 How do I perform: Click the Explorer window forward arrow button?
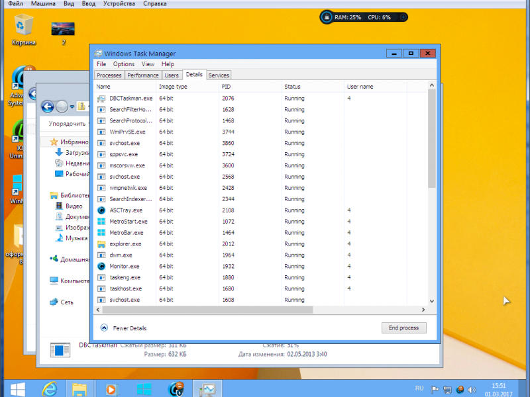62,107
